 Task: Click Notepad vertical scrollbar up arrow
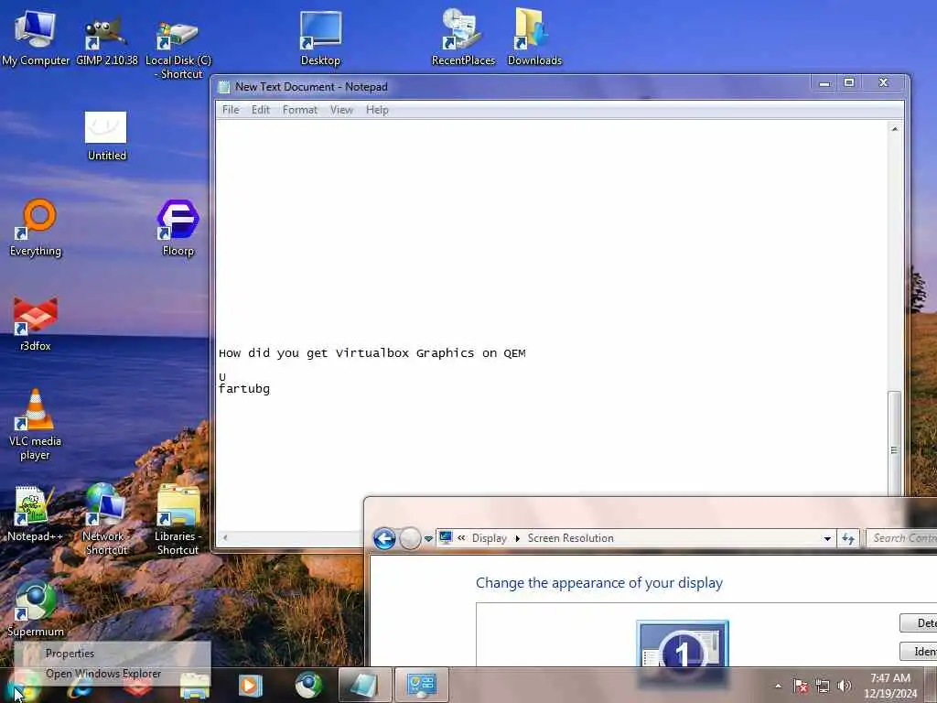point(895,129)
